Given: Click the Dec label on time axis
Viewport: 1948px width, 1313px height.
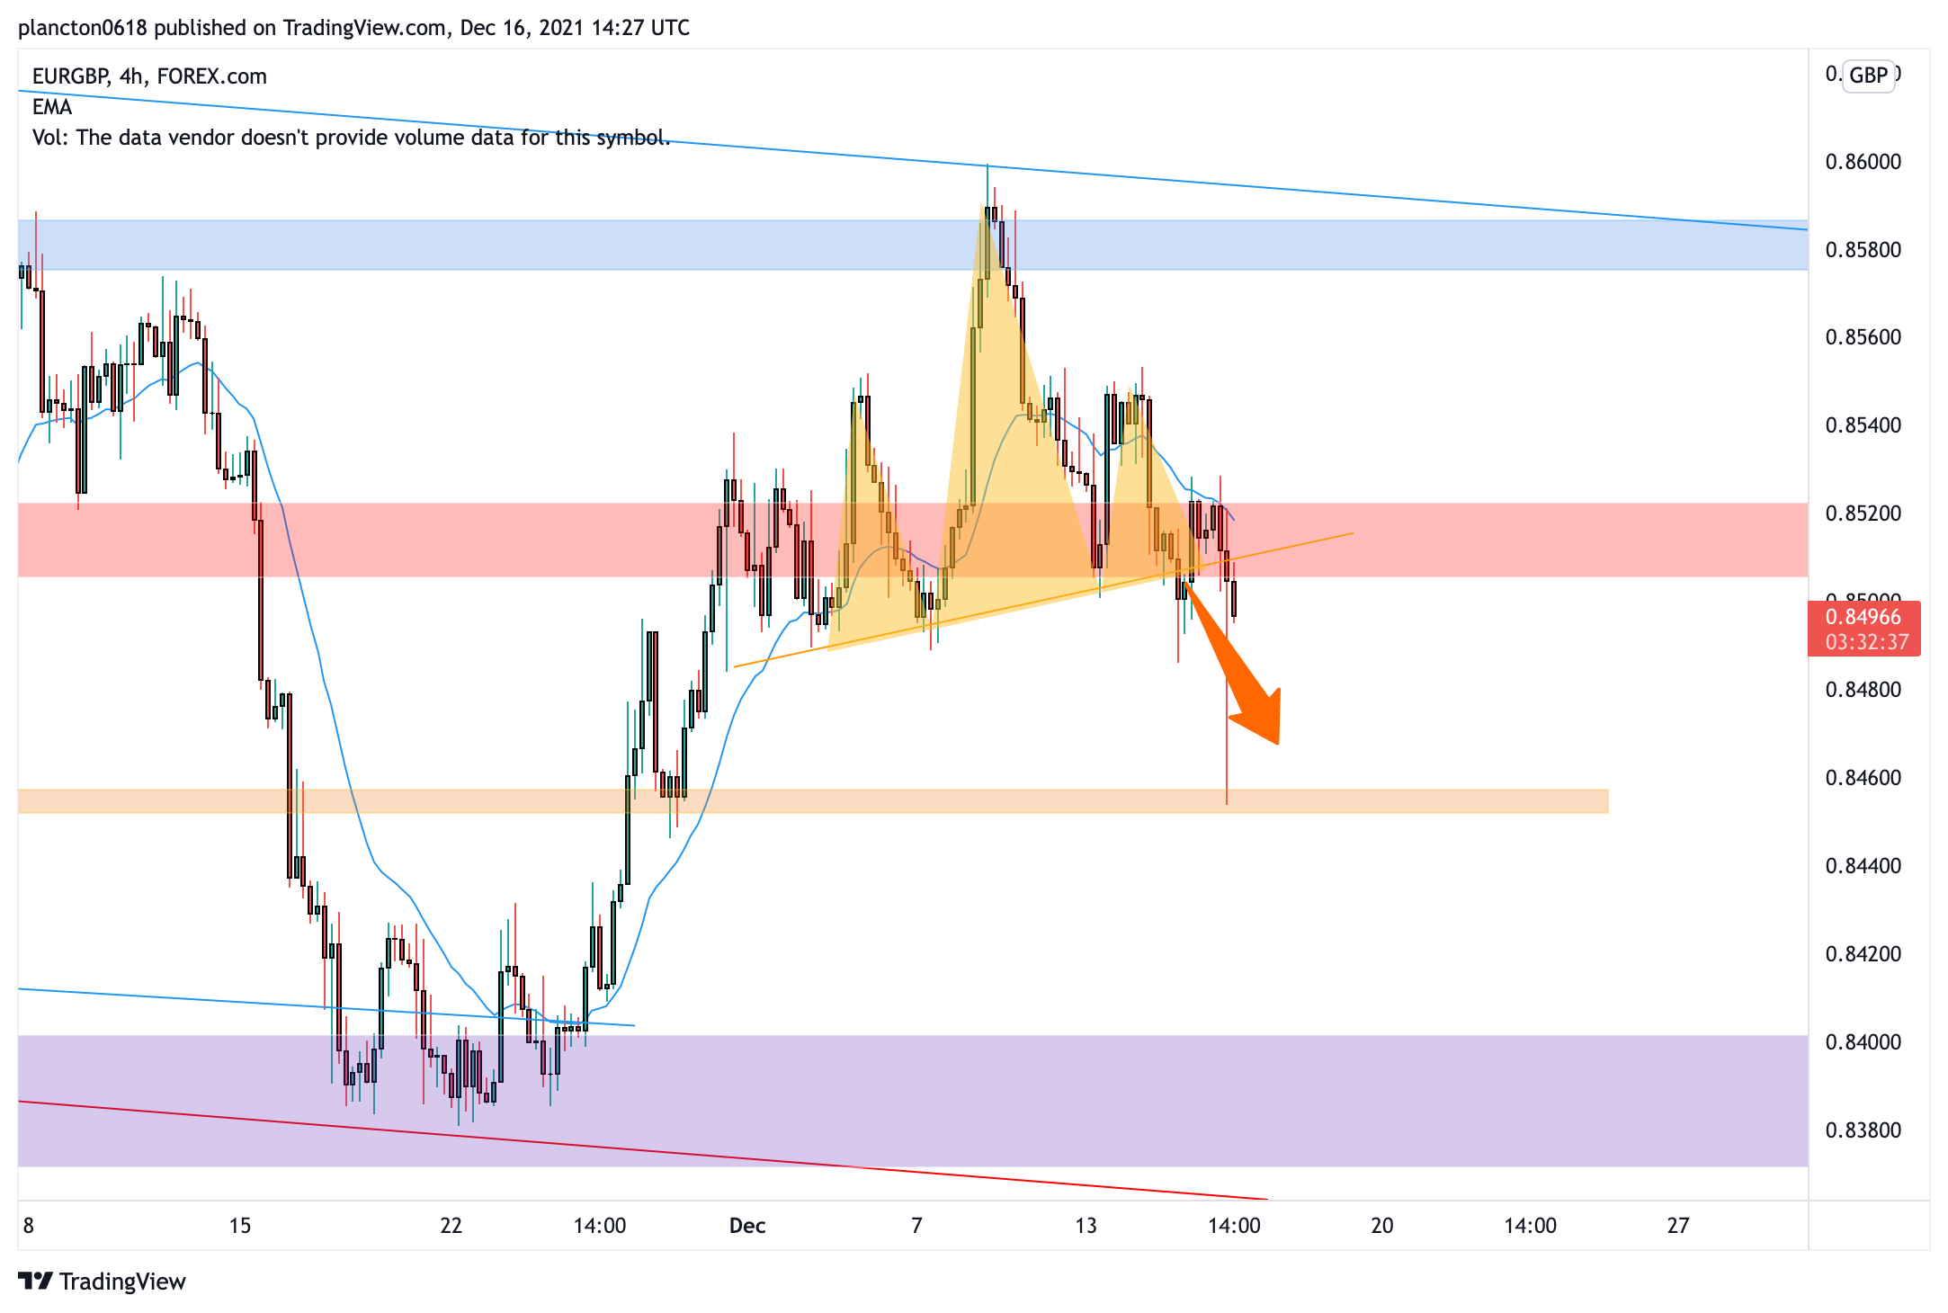Looking at the screenshot, I should pyautogui.click(x=747, y=1226).
